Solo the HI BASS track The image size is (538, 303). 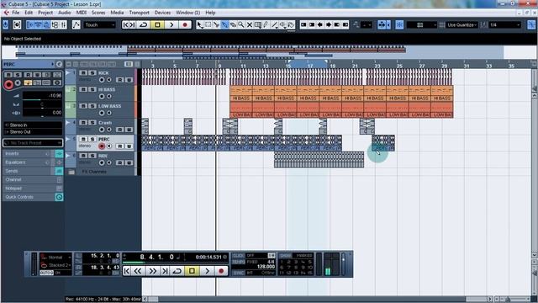[x=92, y=89]
